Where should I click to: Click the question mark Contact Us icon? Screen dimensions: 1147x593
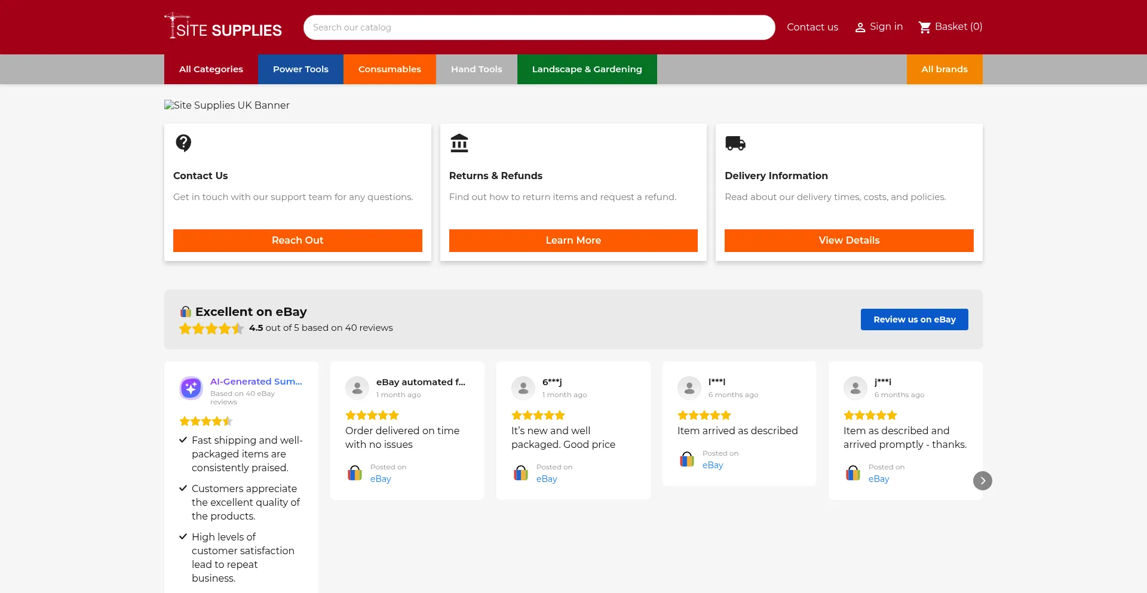point(183,143)
